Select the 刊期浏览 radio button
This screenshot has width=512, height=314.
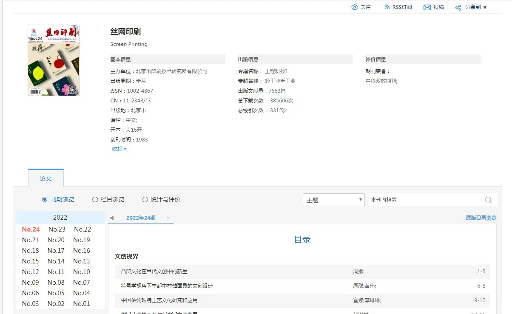[44, 200]
